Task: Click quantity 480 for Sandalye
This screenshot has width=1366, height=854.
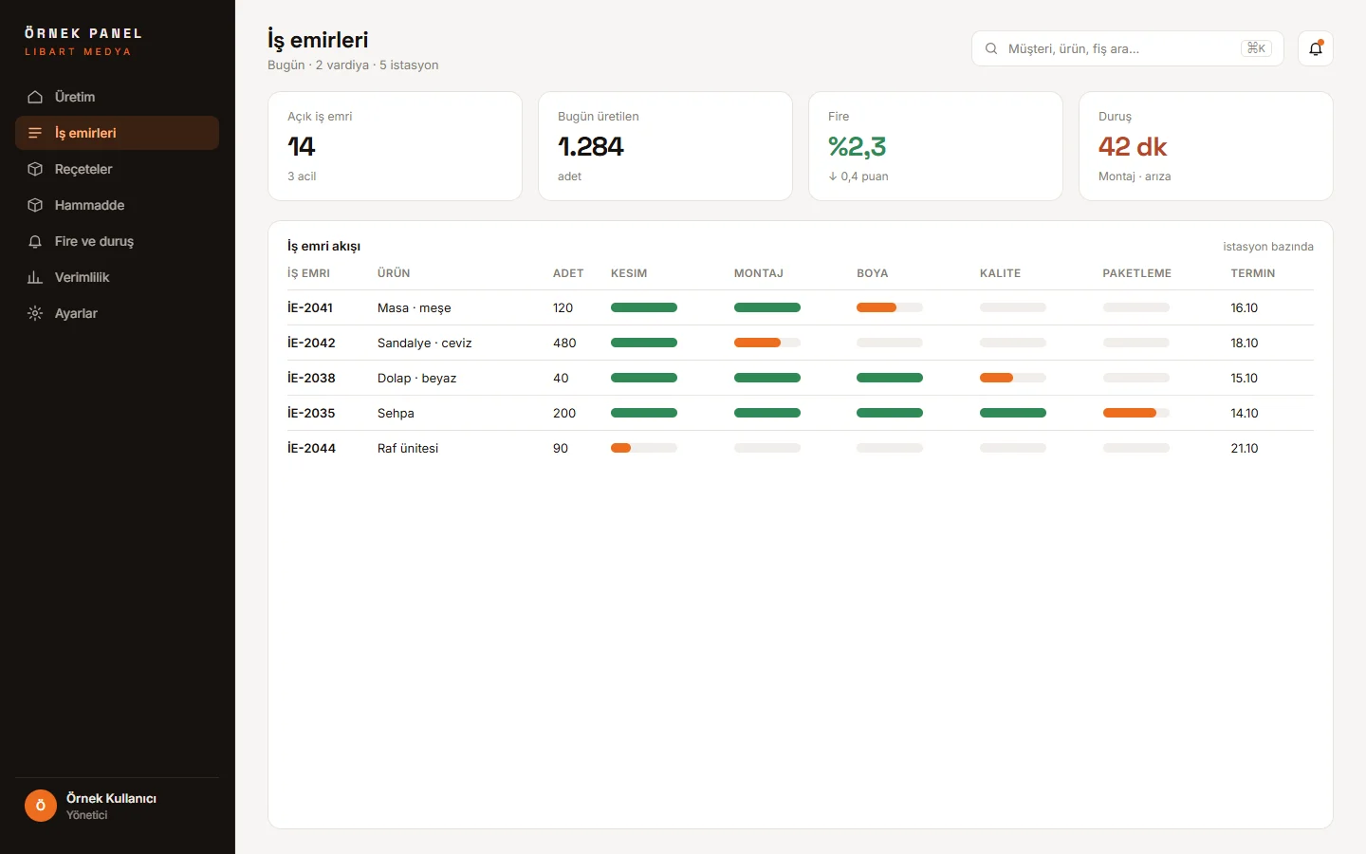Action: 564,343
